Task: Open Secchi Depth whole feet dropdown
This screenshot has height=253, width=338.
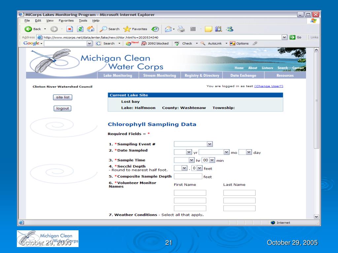Action: [x=184, y=168]
